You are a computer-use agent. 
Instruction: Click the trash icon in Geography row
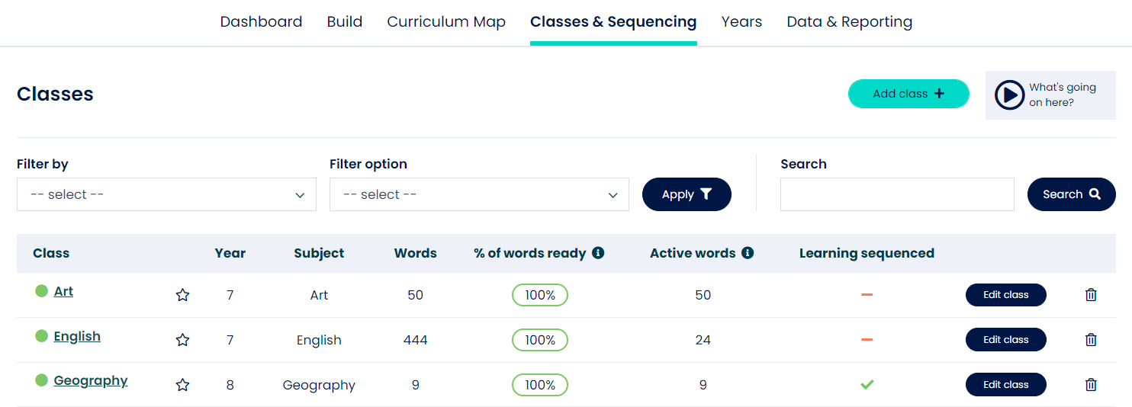click(1091, 385)
